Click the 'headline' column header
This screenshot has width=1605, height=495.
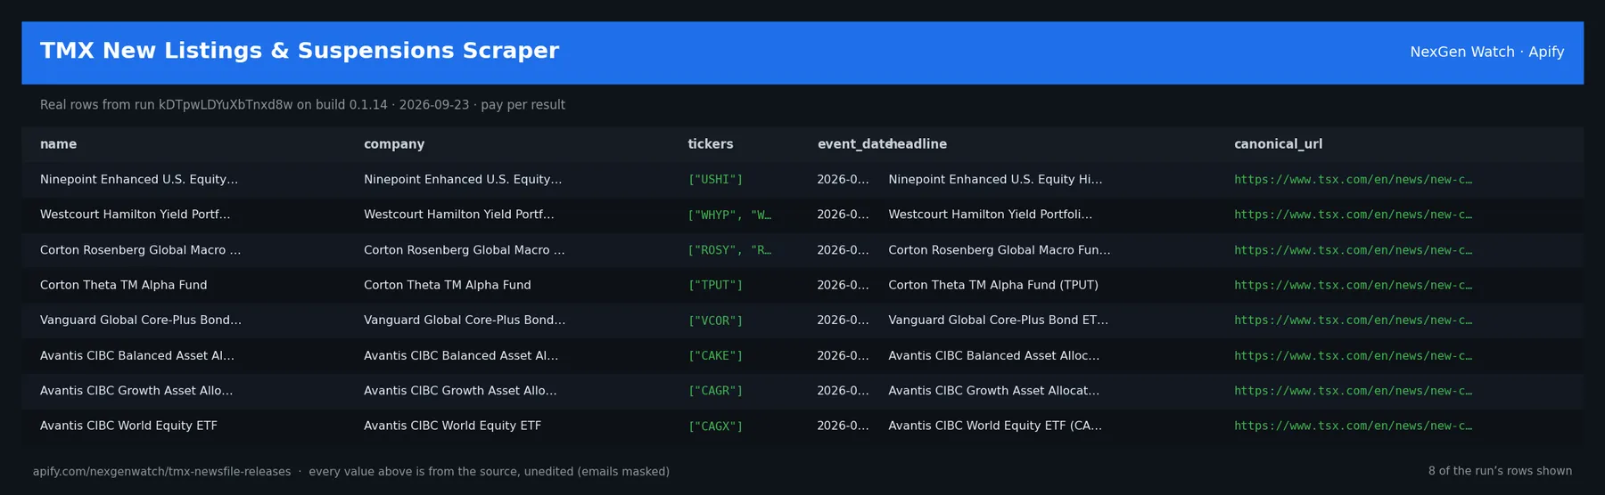coord(918,144)
